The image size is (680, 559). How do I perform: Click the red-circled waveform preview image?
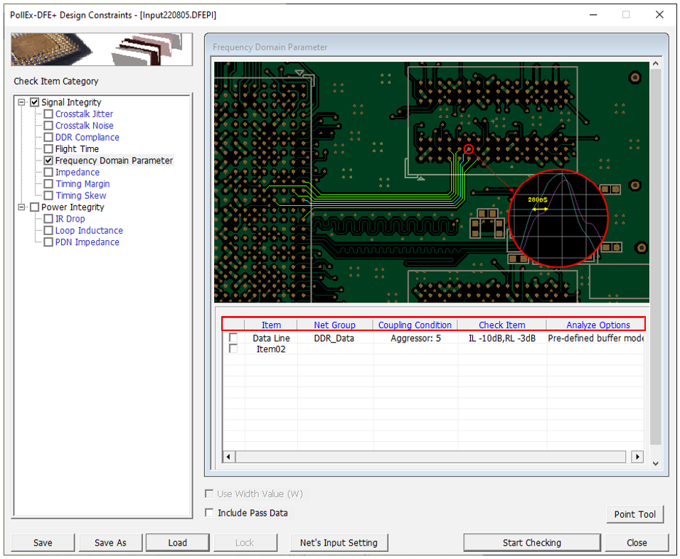[x=558, y=218]
